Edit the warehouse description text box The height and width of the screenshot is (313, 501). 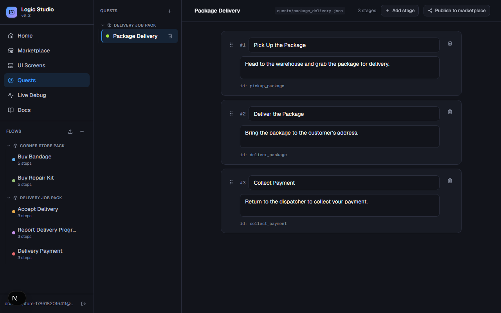pos(340,68)
